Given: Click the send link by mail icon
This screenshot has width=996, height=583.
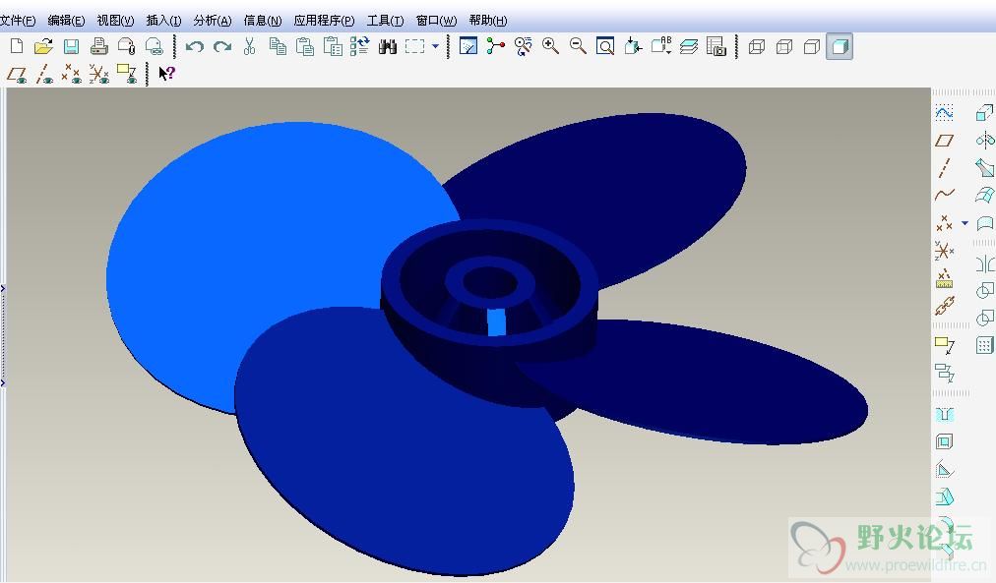Looking at the screenshot, I should coord(155,46).
